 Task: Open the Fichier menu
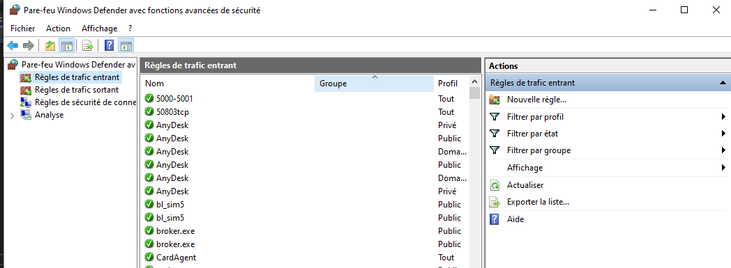23,29
